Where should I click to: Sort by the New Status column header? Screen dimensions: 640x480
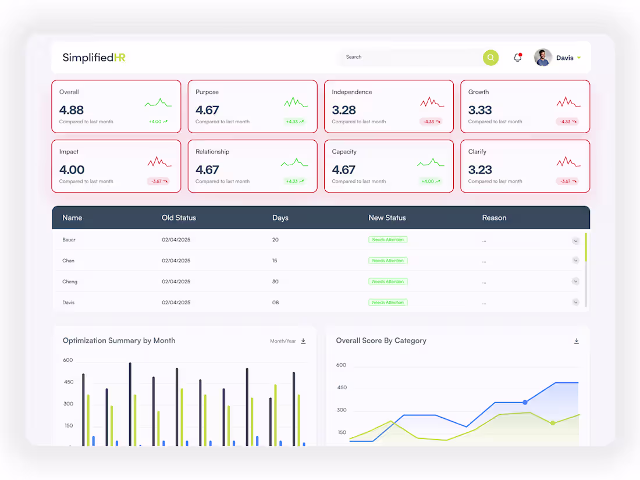(x=387, y=218)
